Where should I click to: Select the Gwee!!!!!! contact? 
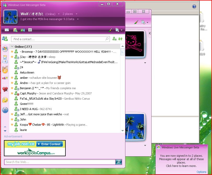pyautogui.click(x=65, y=104)
